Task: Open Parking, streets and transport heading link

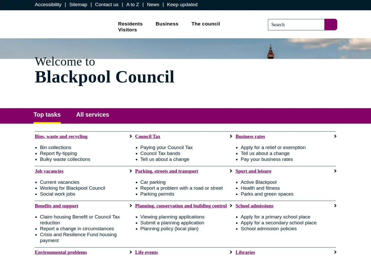Action: pyautogui.click(x=167, y=171)
